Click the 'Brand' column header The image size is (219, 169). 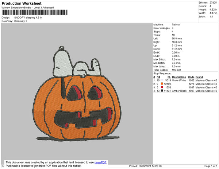[x=199, y=77]
